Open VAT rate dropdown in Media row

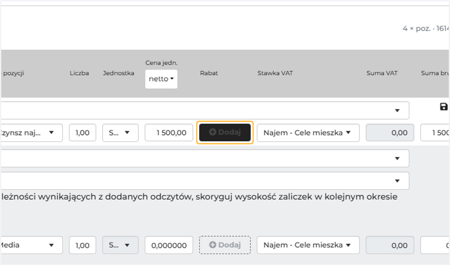click(x=308, y=245)
